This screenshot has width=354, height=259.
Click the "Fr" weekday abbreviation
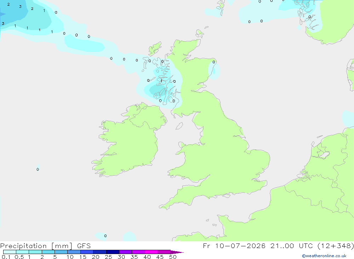[x=207, y=246]
